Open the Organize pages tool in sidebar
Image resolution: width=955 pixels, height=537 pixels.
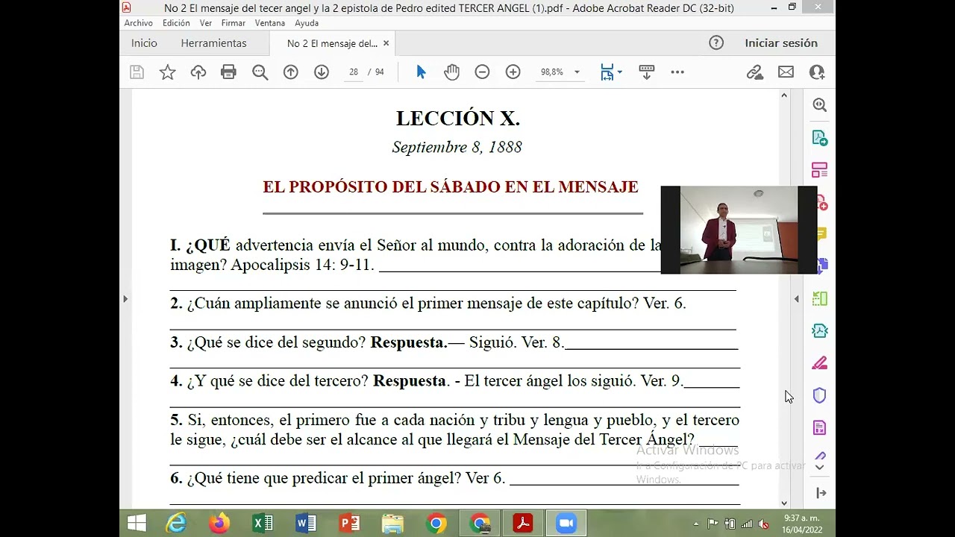coord(819,170)
